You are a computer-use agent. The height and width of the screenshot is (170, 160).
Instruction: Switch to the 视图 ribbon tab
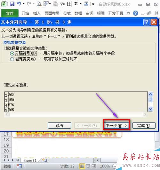point(101,13)
